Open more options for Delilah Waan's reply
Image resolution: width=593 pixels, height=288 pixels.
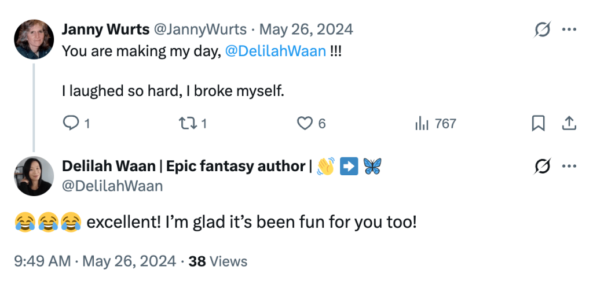569,167
